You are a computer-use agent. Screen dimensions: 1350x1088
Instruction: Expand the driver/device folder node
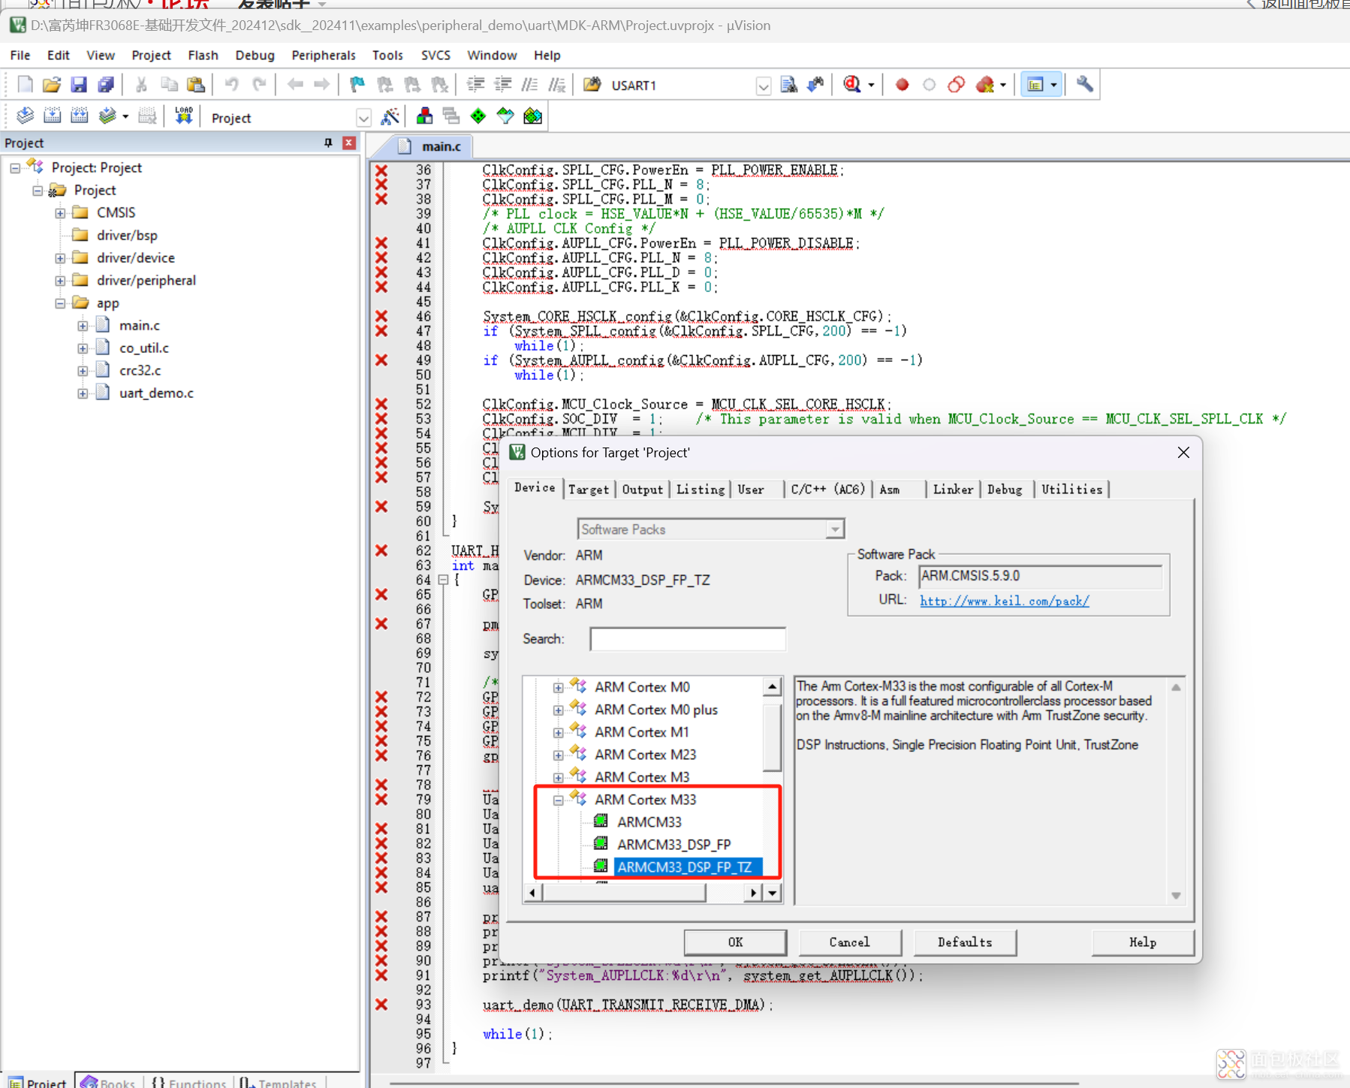pos(60,258)
